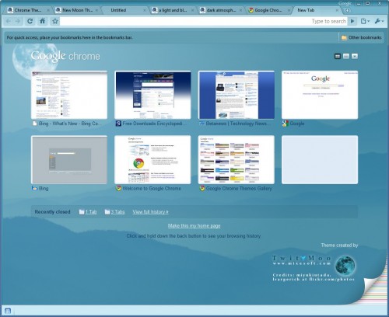Reload the current page
Screen dimensions: 389x317
click(30, 21)
